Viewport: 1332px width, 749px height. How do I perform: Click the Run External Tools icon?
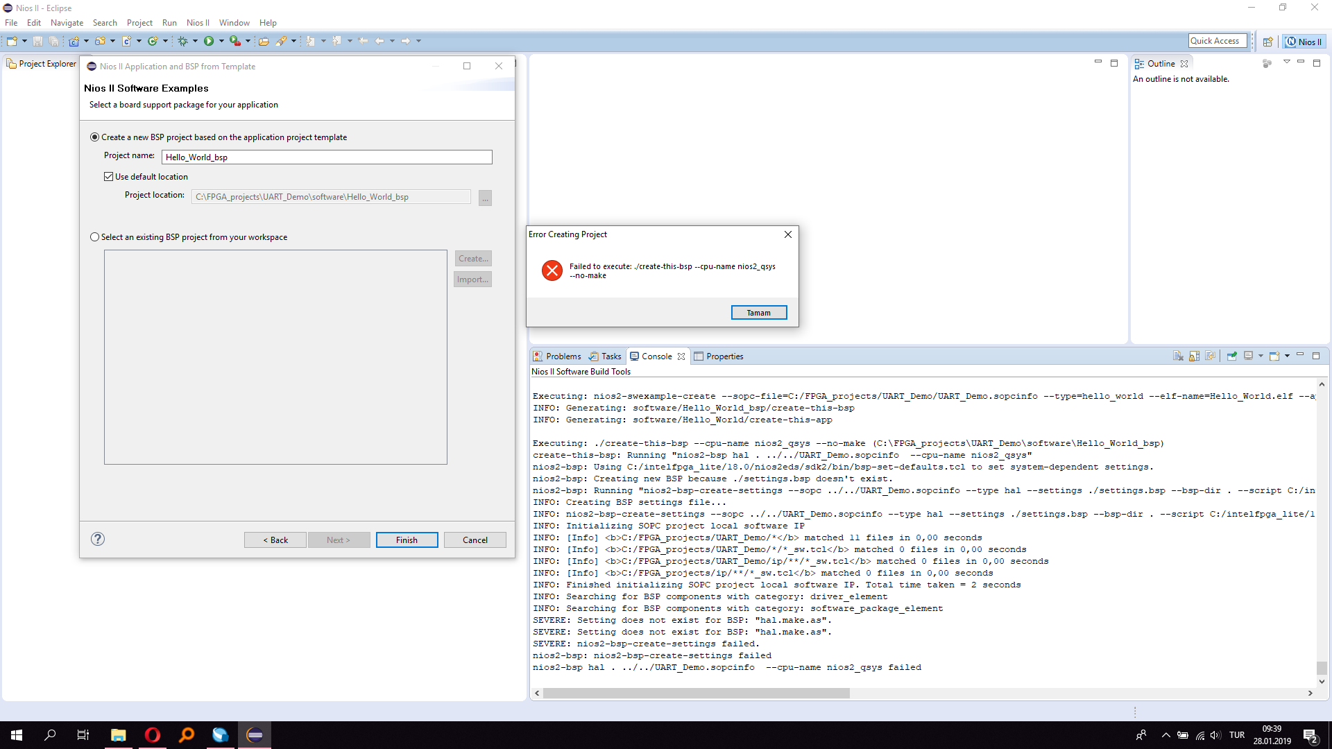click(235, 41)
